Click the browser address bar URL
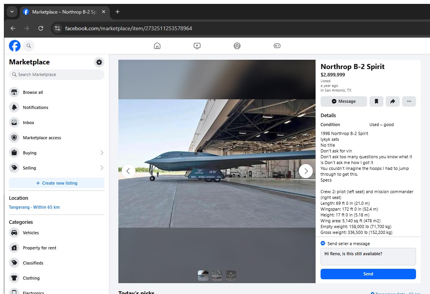Screen dimensions: 430x294 [128, 28]
